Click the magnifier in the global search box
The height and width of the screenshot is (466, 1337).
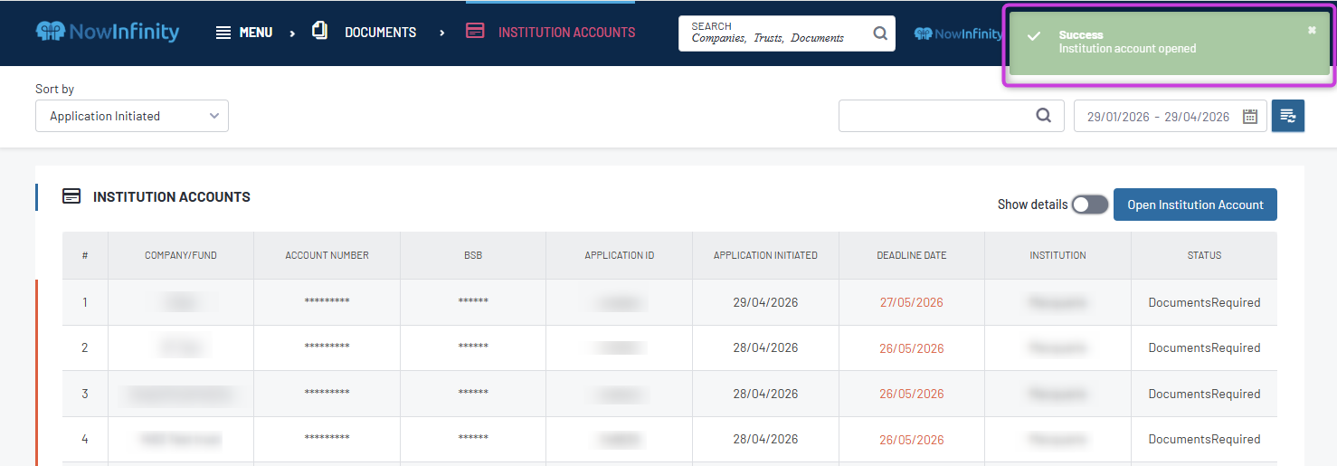(880, 33)
